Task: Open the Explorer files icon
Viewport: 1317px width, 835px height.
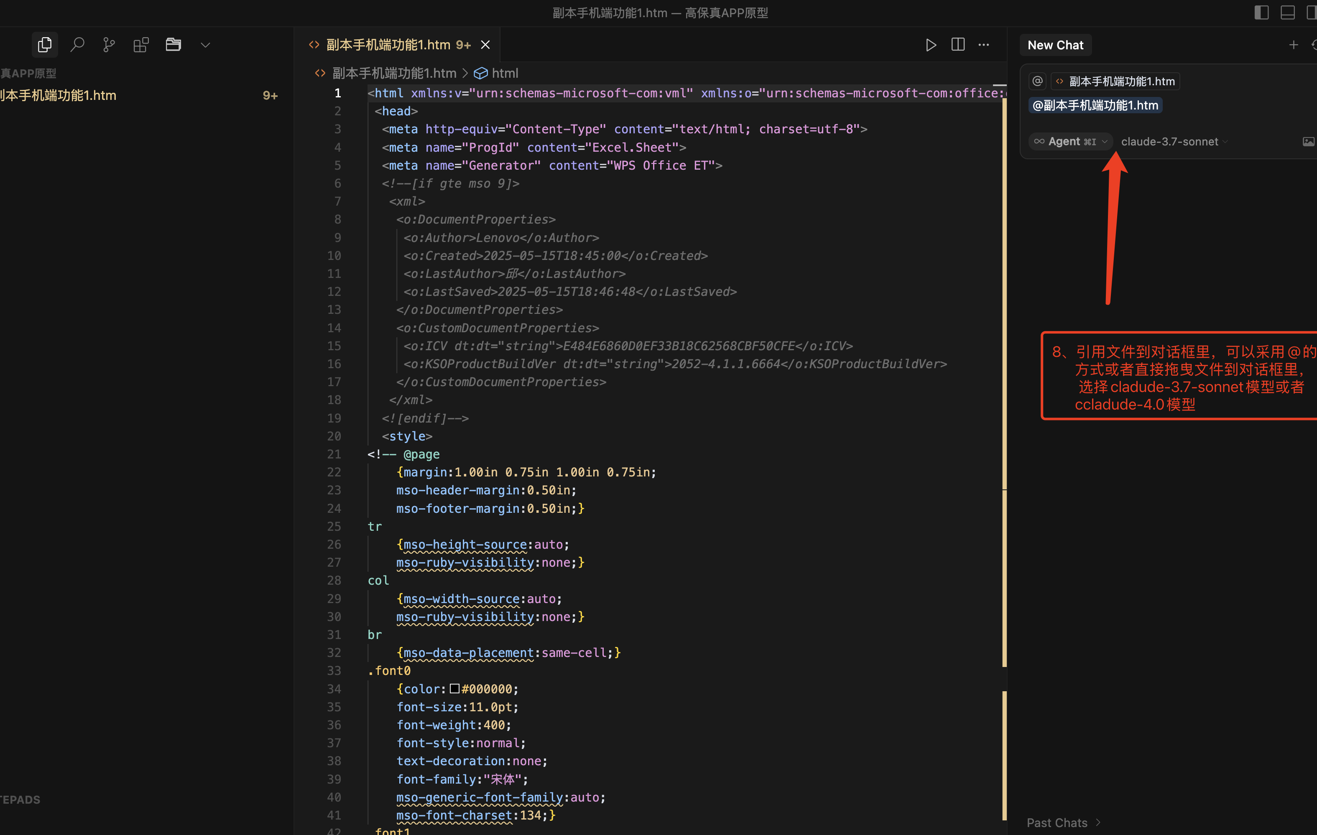Action: (x=45, y=44)
